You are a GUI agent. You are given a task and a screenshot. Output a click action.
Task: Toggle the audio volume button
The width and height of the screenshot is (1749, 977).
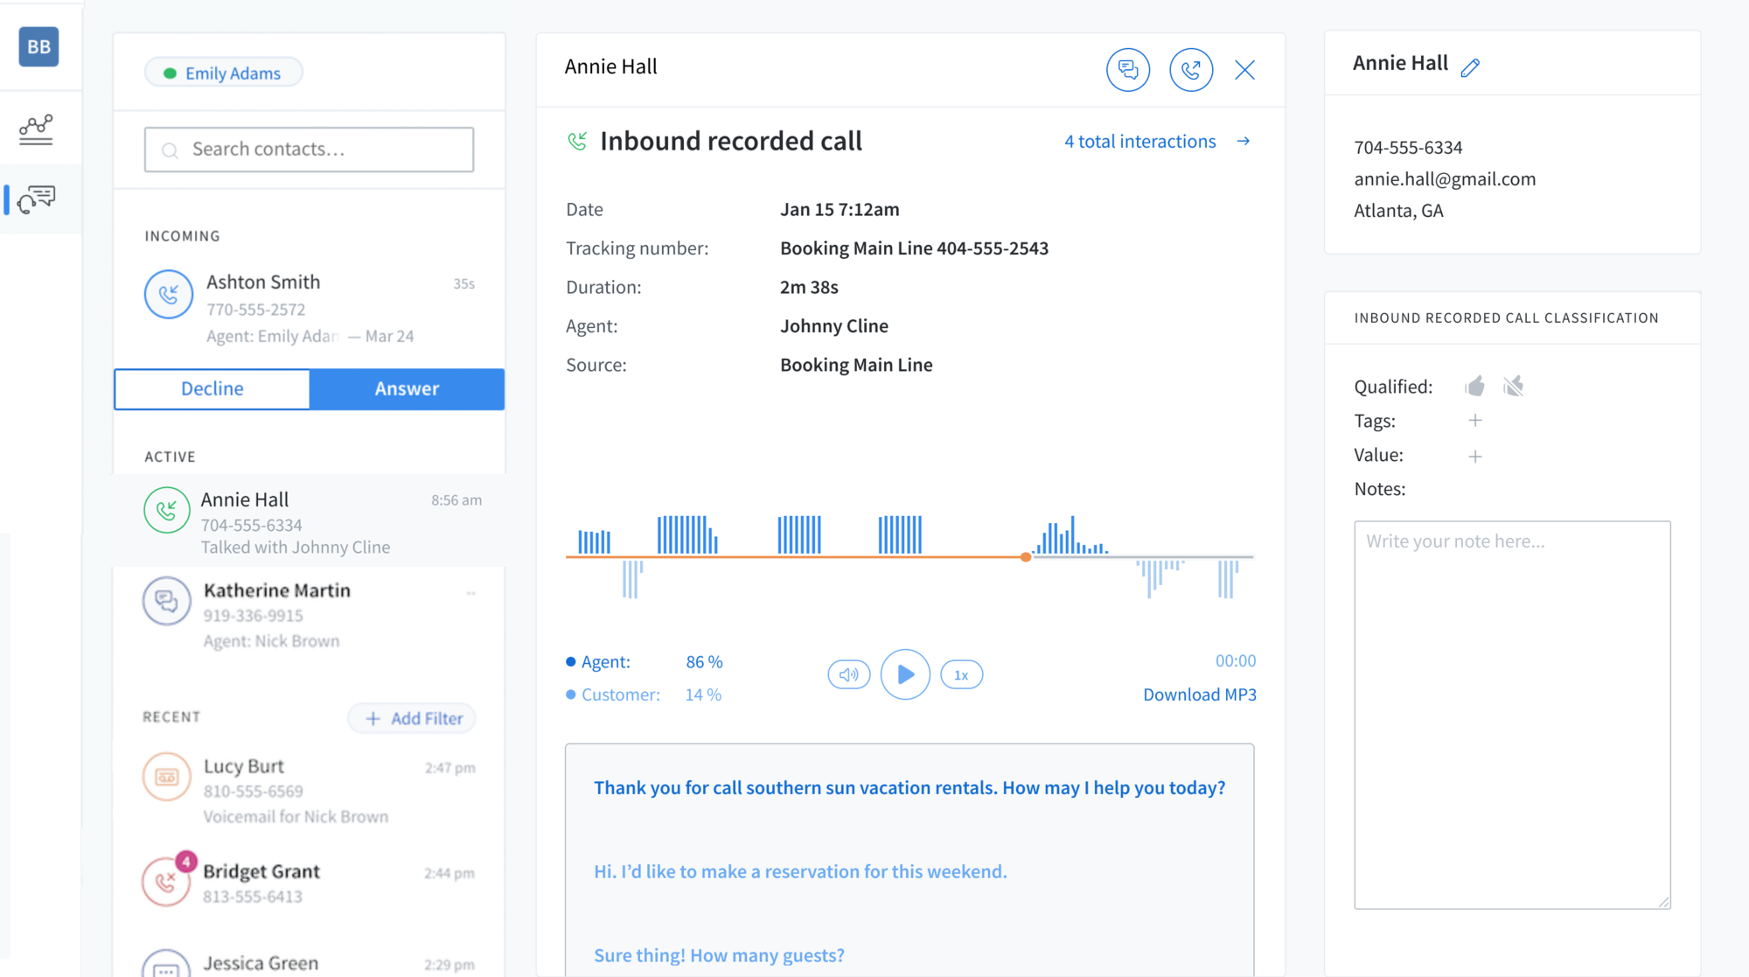point(848,674)
